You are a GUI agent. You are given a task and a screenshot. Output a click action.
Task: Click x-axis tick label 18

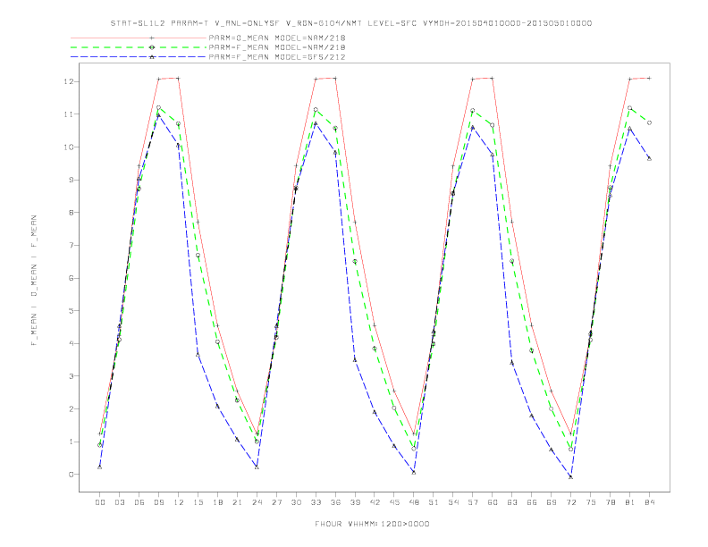[x=217, y=502]
